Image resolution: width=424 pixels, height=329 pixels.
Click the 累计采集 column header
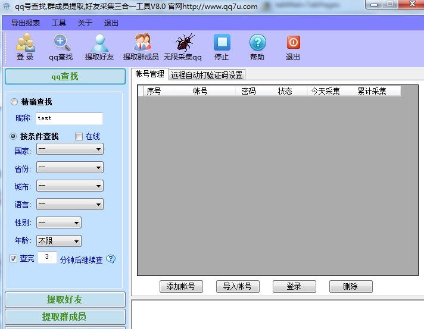pos(377,91)
